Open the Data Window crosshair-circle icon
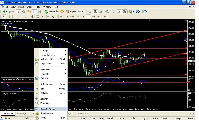Viewport: 199px width, 120px height. click(x=24, y=12)
